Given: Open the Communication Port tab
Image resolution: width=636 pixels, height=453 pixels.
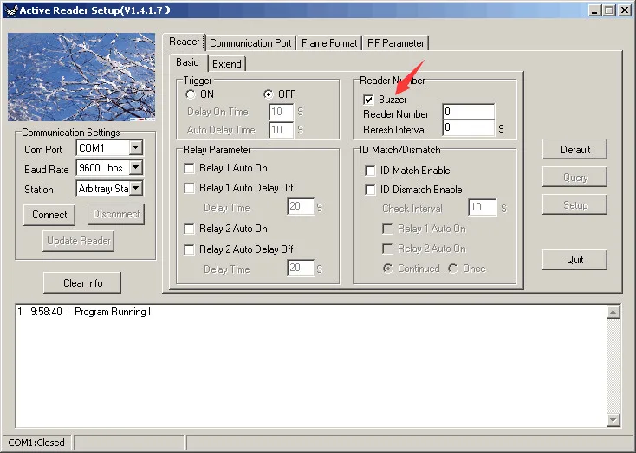Looking at the screenshot, I should pos(250,43).
